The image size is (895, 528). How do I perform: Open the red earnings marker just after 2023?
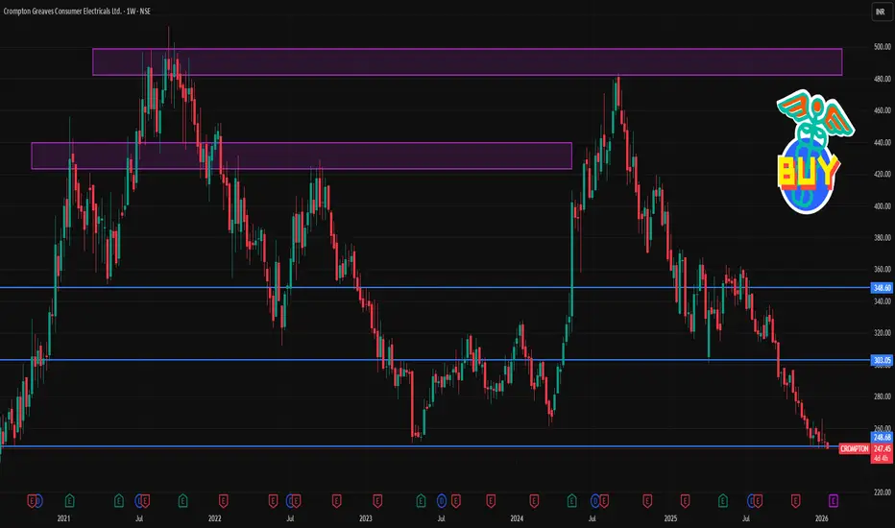[x=377, y=501]
